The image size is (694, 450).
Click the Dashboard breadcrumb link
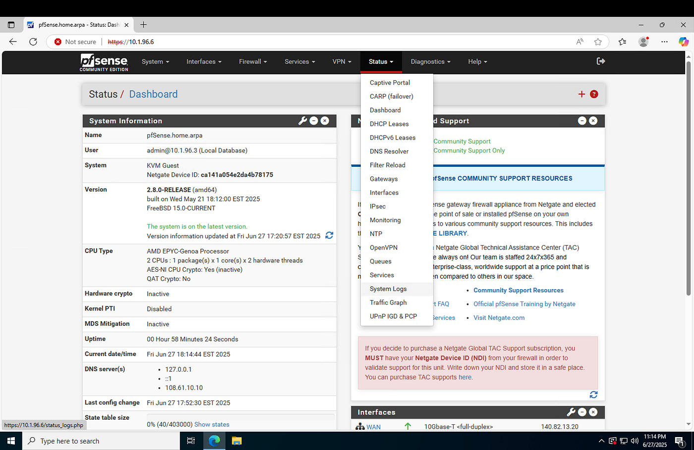(x=153, y=94)
